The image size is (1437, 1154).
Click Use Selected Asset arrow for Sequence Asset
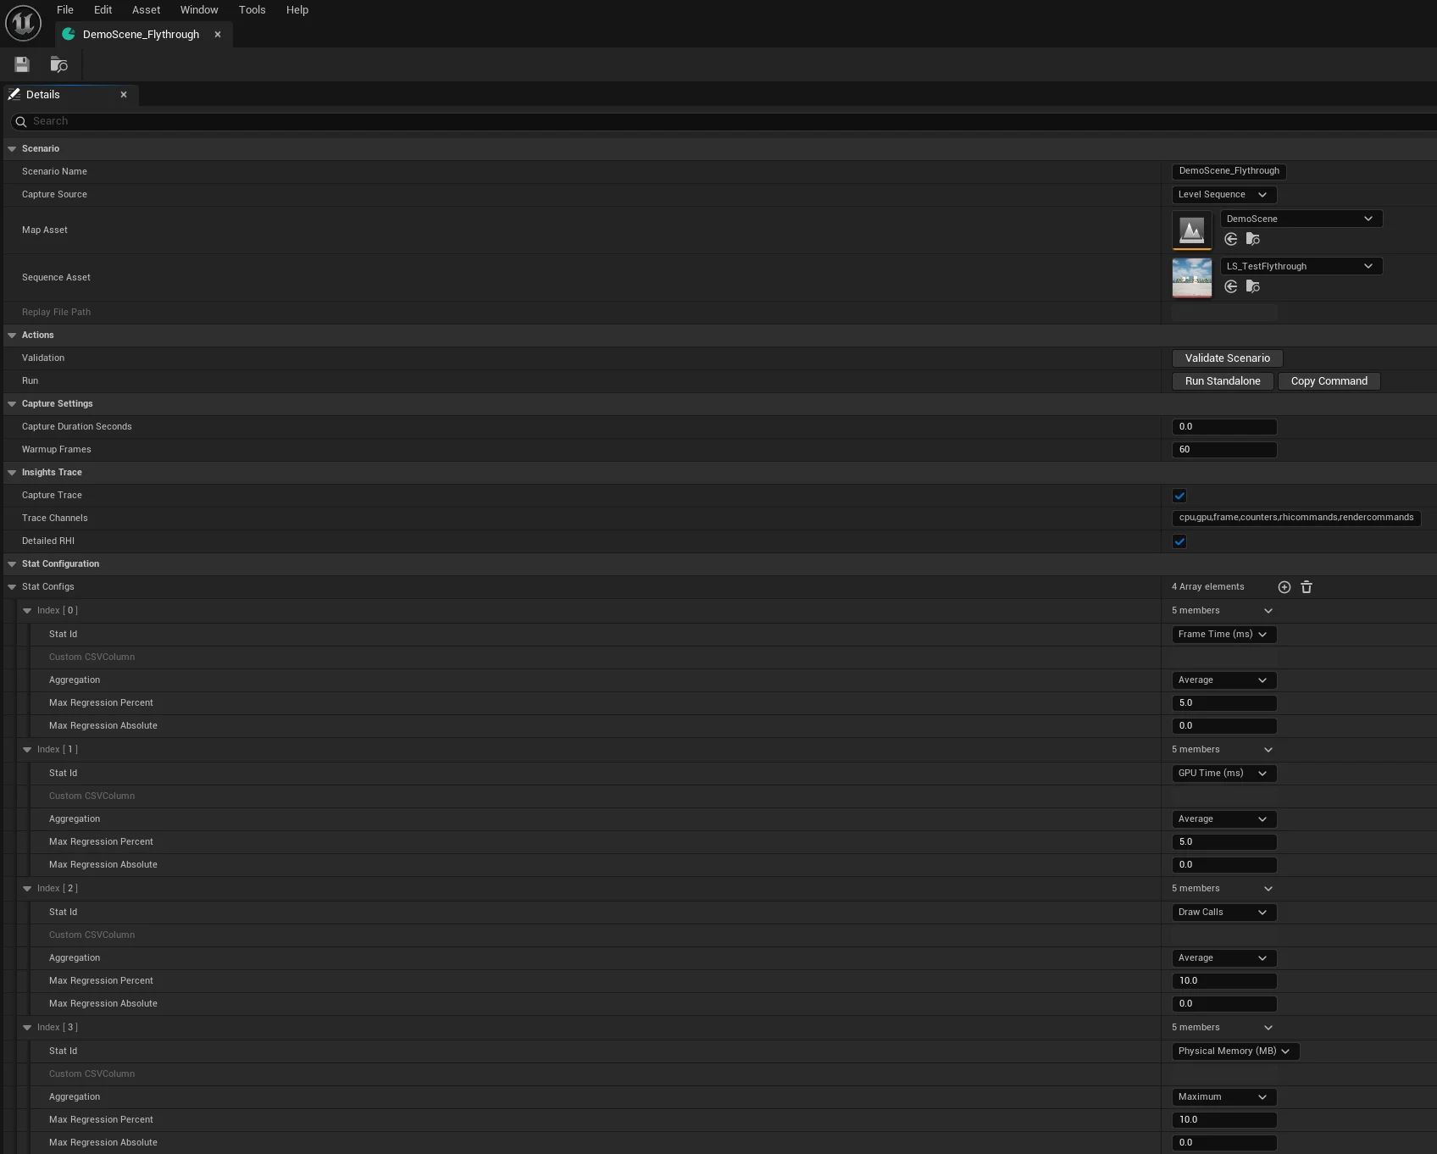click(1230, 286)
